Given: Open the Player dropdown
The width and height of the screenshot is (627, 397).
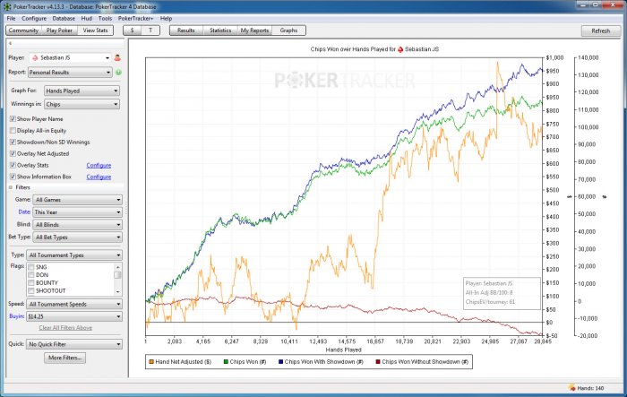Looking at the screenshot, I should 71,58.
